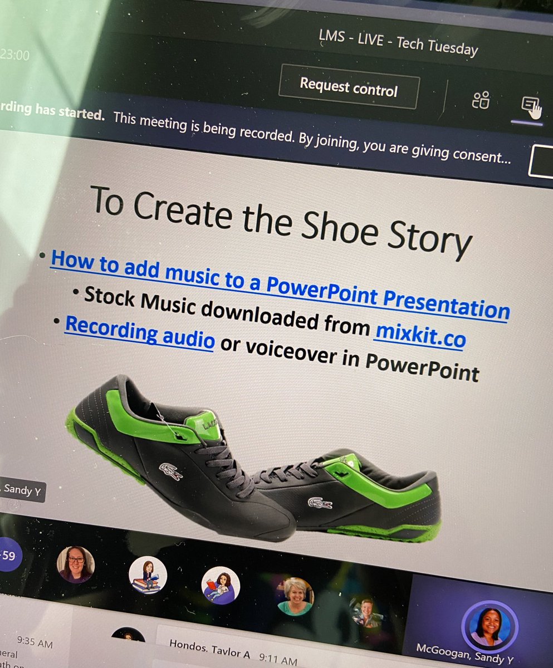Click the shoe image on the slide
This screenshot has height=668, width=553.
pyautogui.click(x=253, y=459)
